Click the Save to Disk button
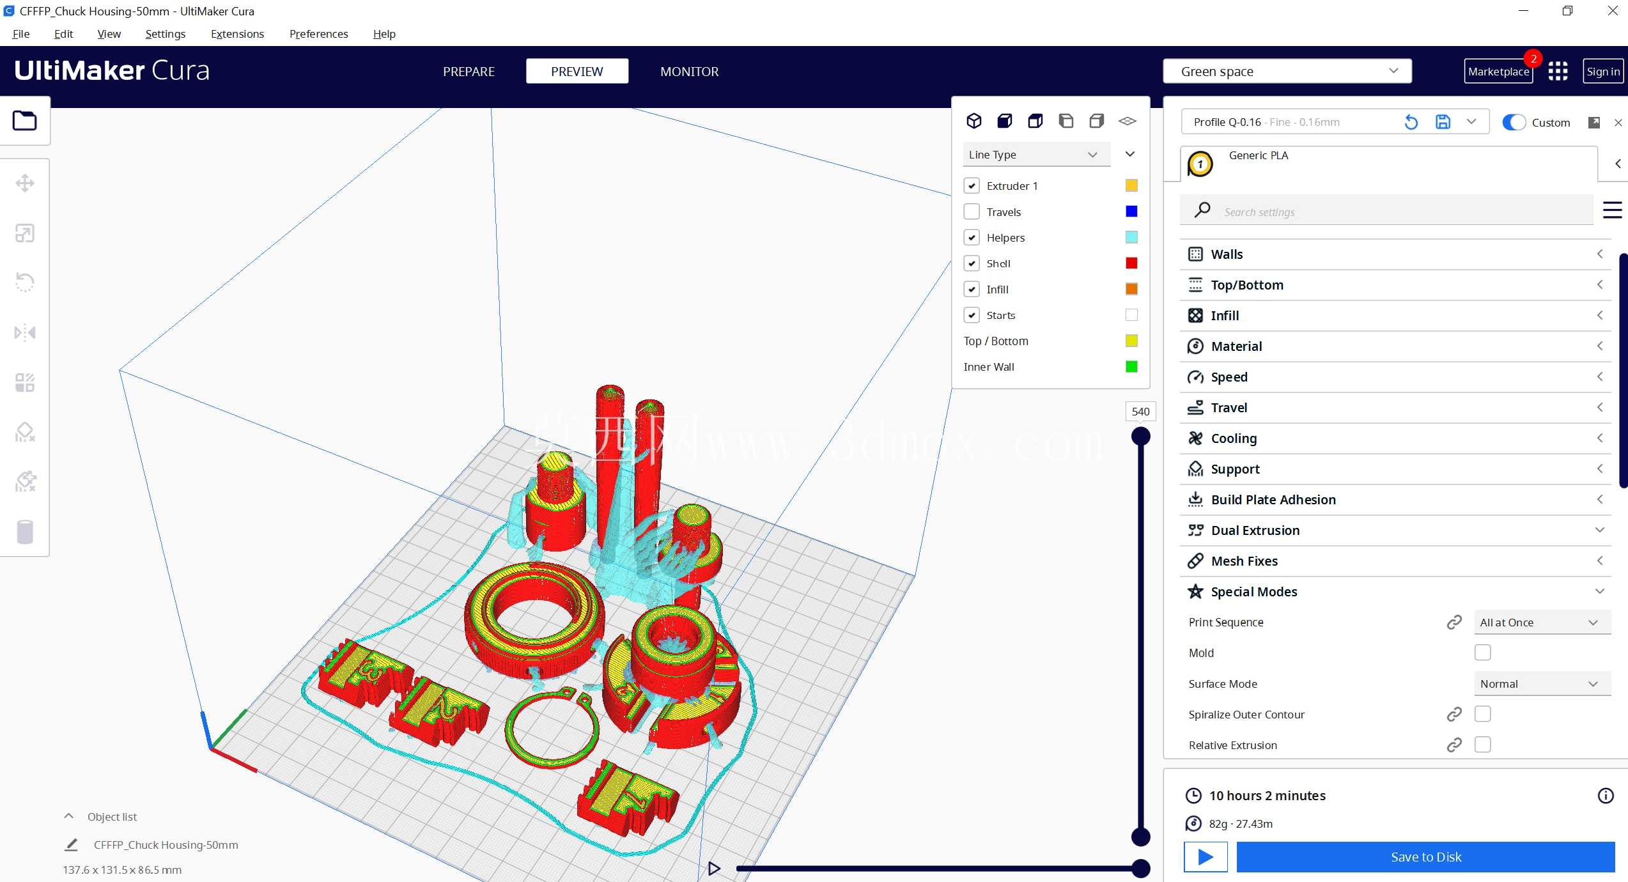Screen dimensions: 1628x882 (1425, 856)
